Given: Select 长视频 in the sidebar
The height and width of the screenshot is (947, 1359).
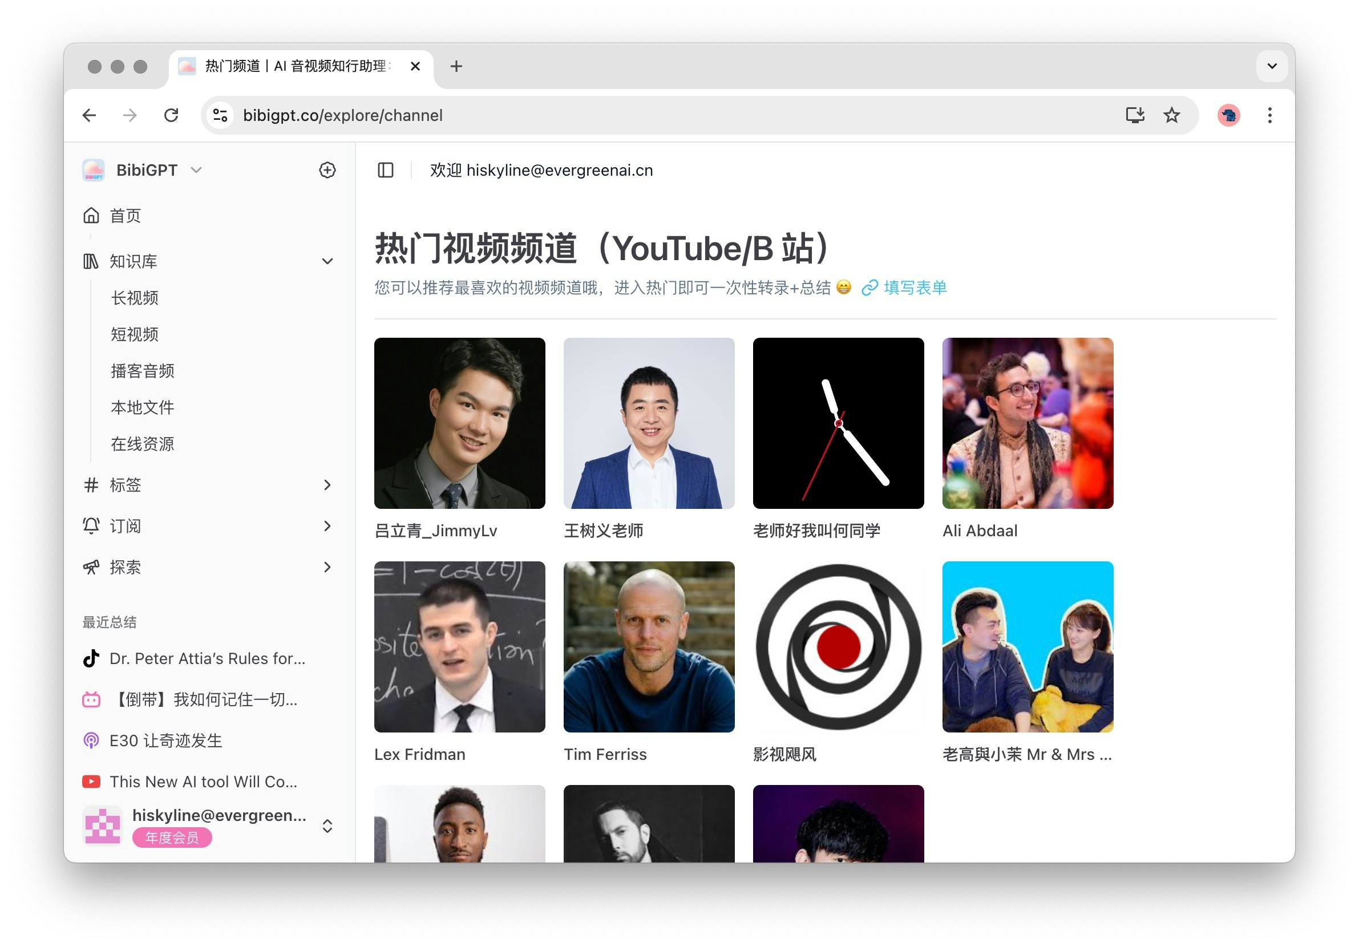Looking at the screenshot, I should pos(135,298).
